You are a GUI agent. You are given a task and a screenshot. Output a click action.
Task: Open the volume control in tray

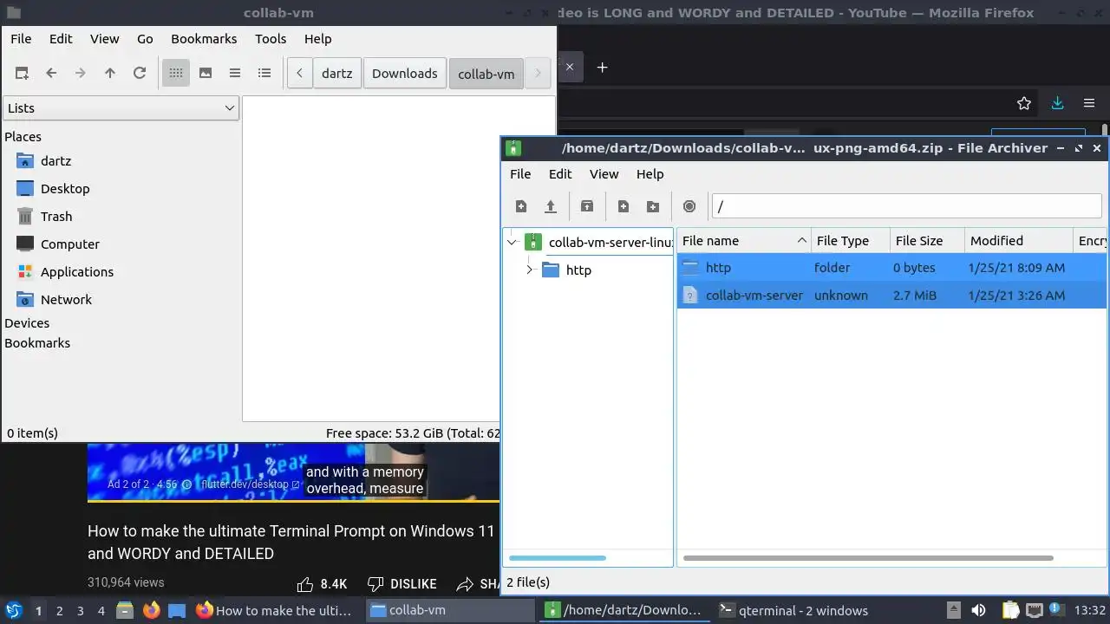click(978, 610)
